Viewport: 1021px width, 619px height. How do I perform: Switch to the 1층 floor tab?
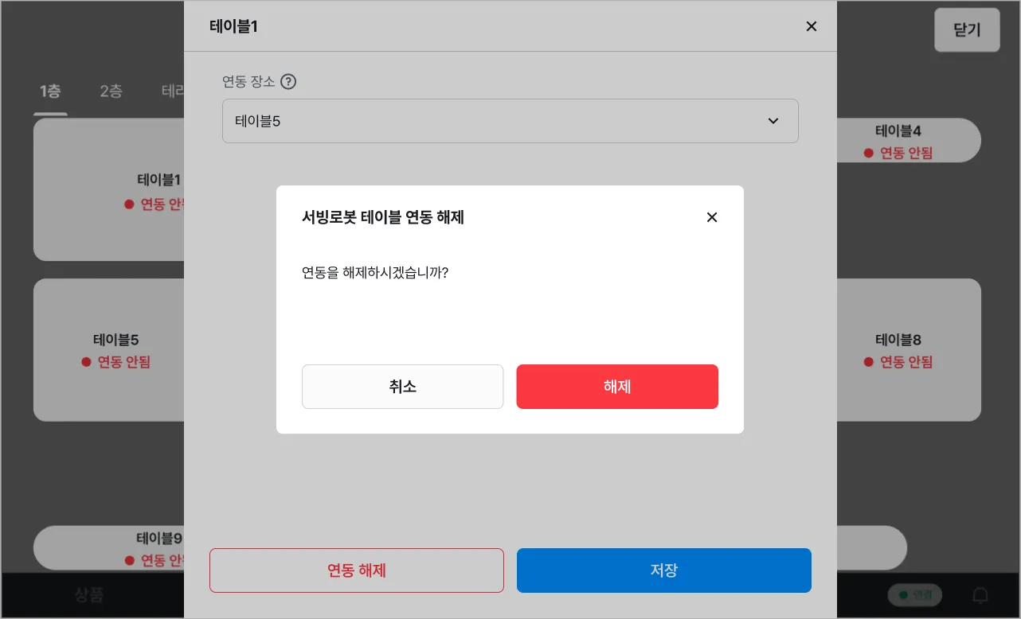coord(50,91)
